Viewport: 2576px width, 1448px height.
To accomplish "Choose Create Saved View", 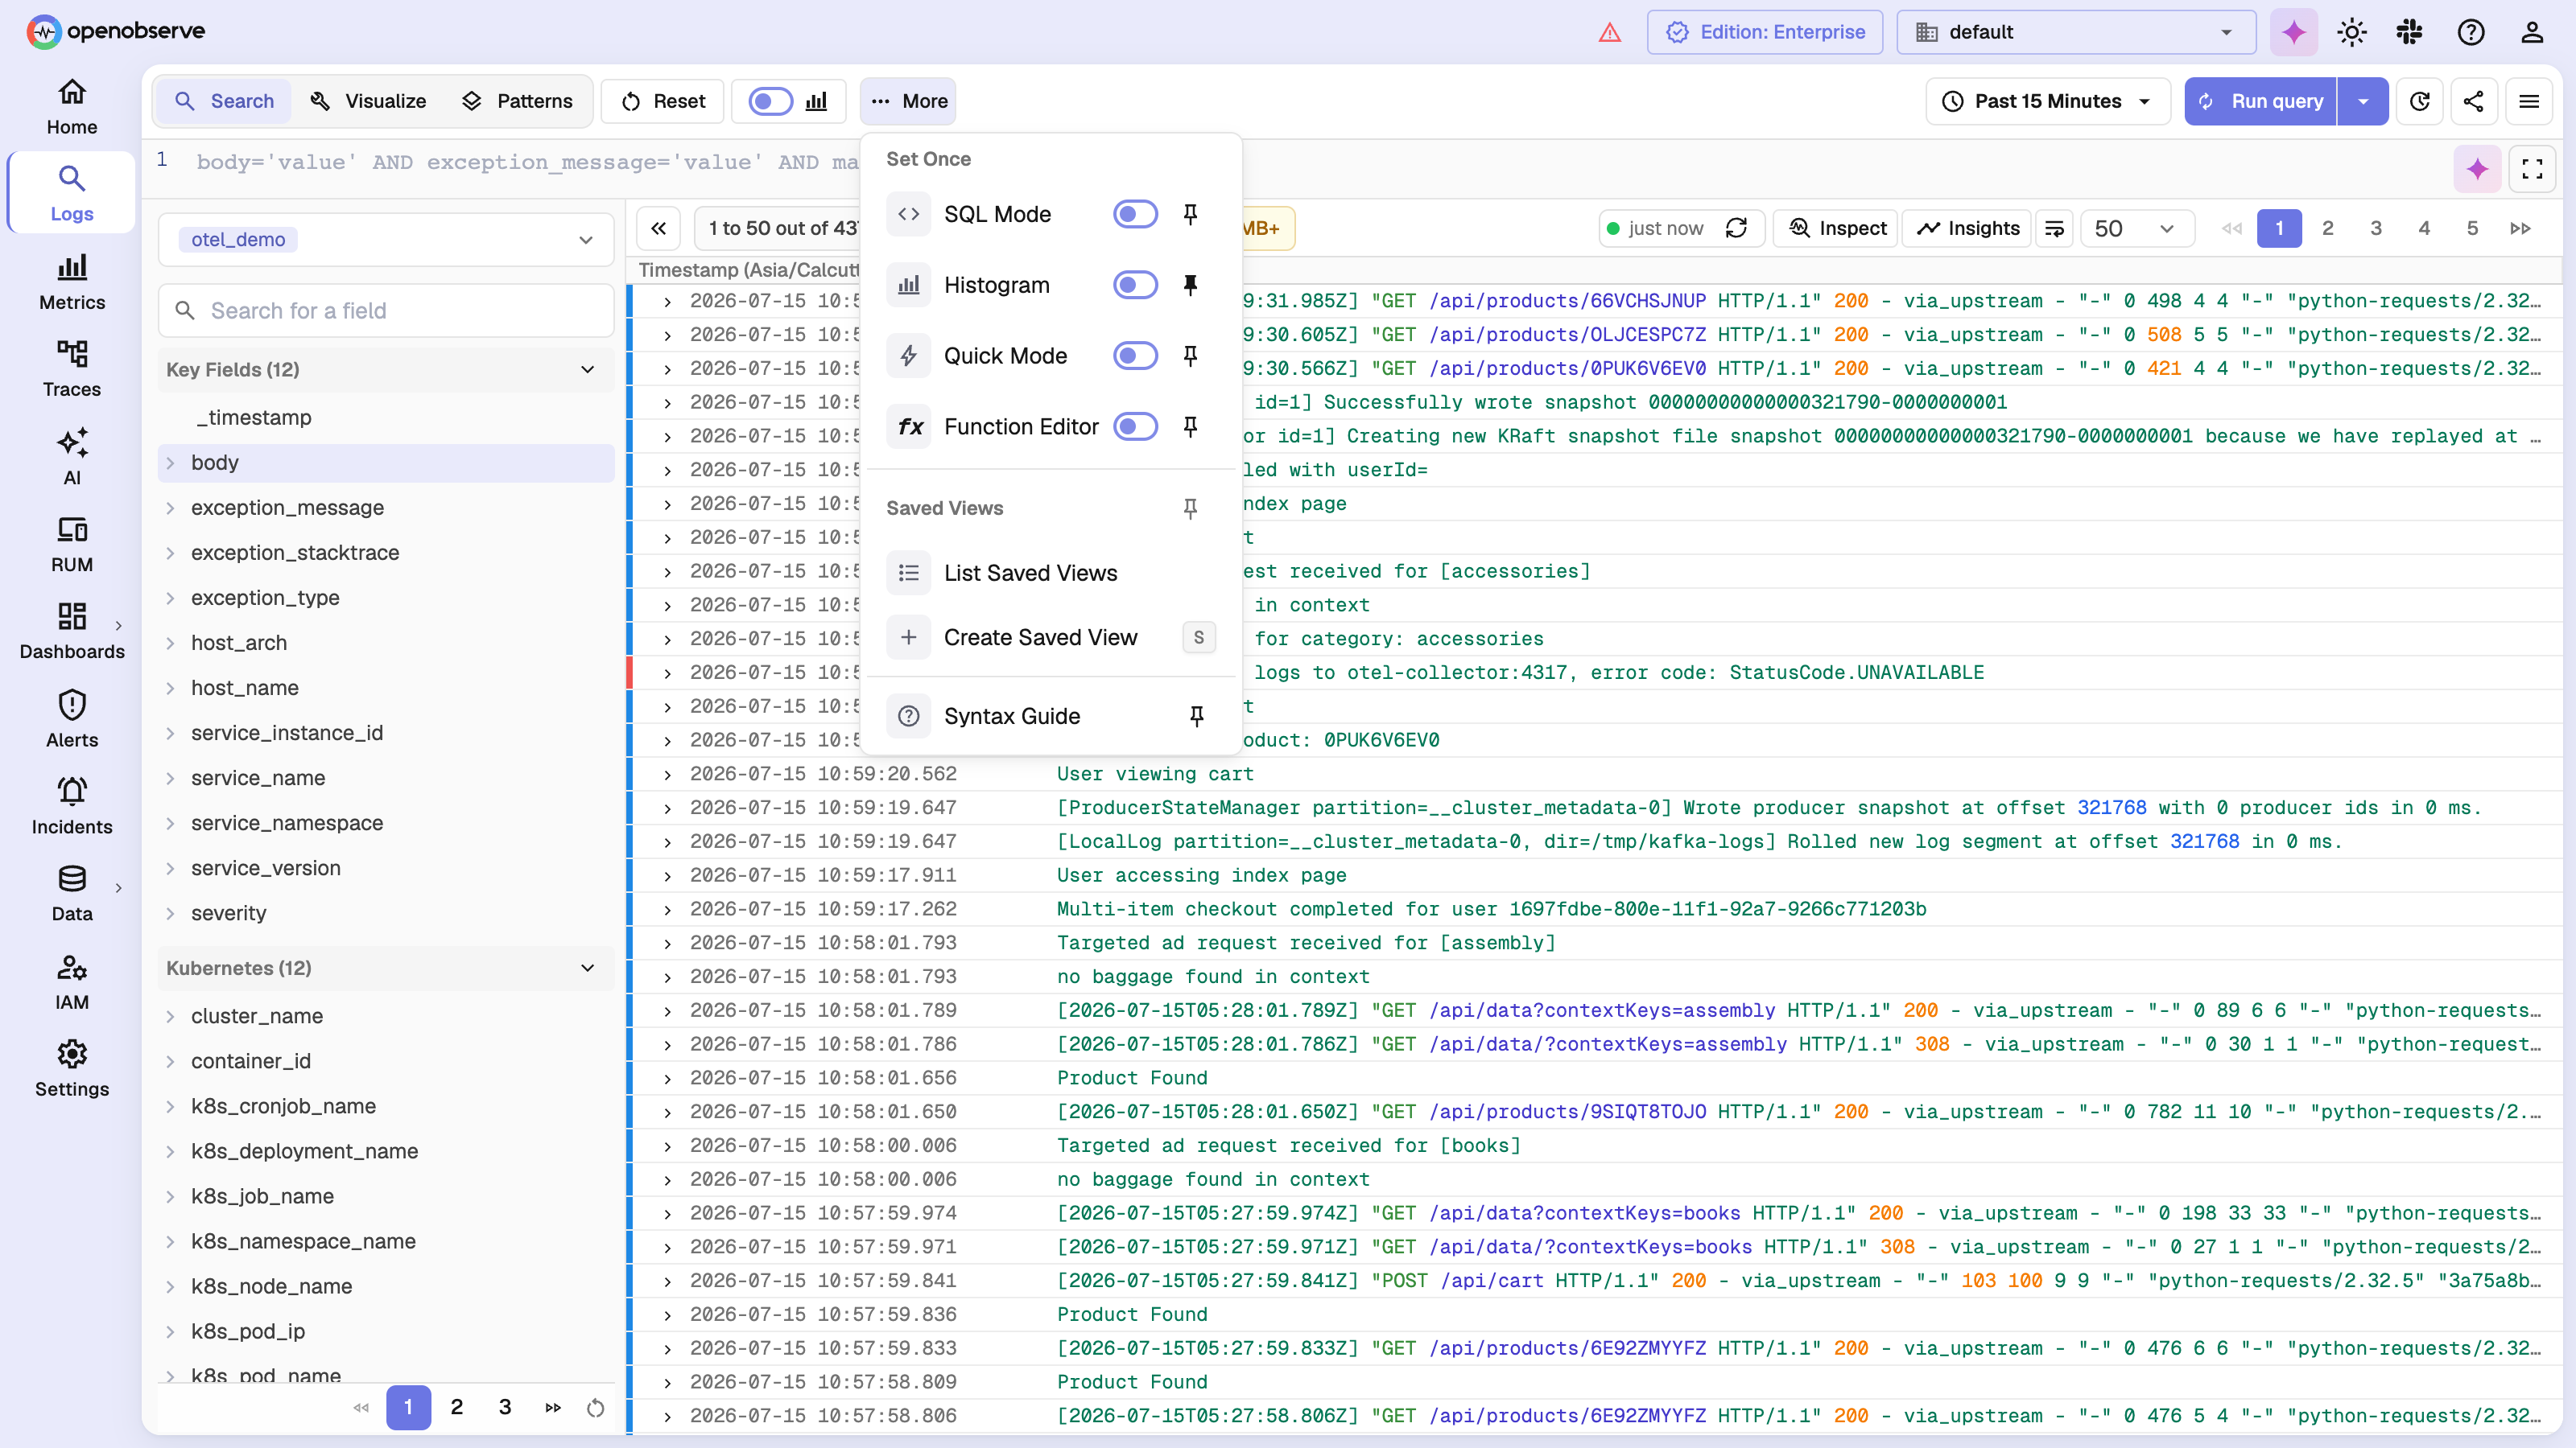I will click(1050, 638).
